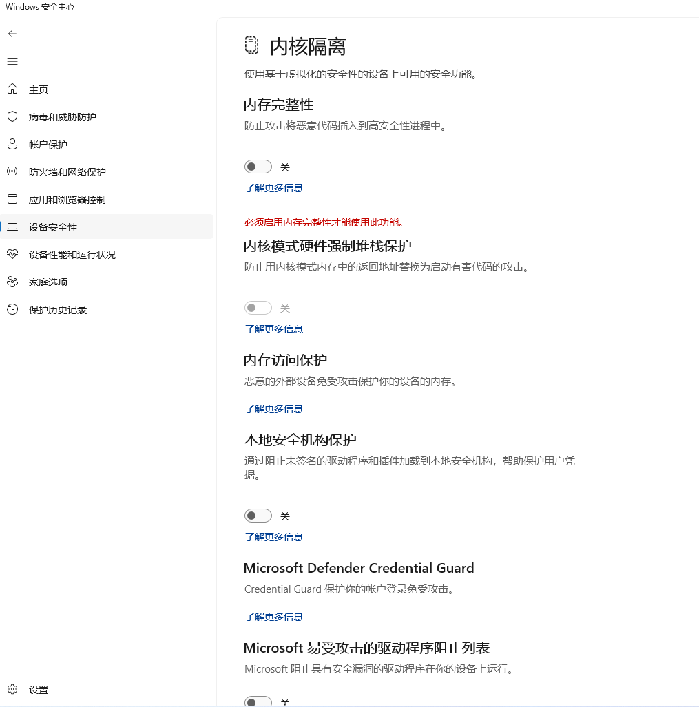Click the Home (主页) house icon
Image resolution: width=699 pixels, height=707 pixels.
tap(12, 89)
